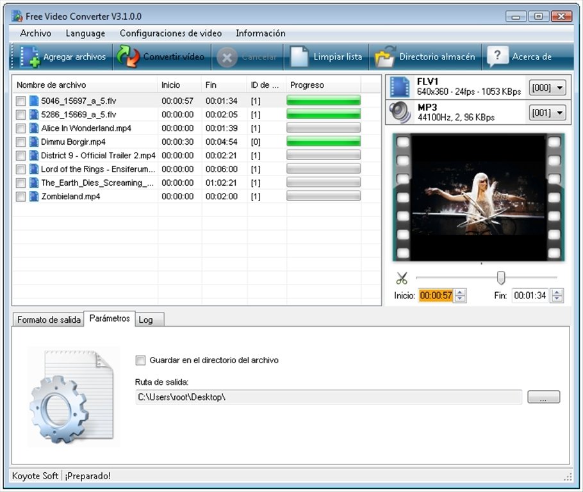
Task: Switch to the Log tab
Action: point(149,320)
